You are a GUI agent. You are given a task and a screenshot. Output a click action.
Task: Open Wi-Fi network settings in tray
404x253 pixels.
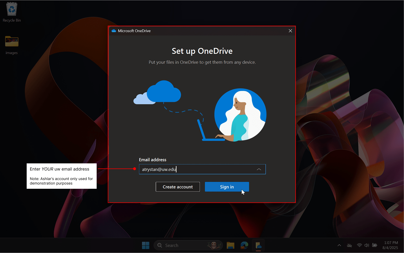(x=359, y=245)
